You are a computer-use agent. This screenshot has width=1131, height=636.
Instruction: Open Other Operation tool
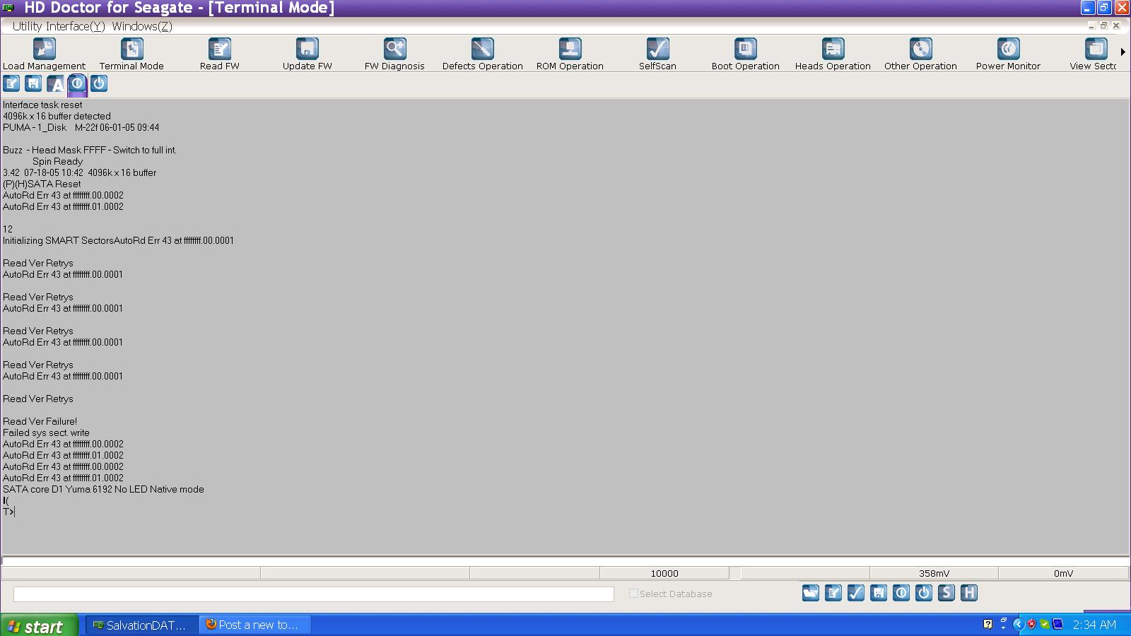[920, 54]
